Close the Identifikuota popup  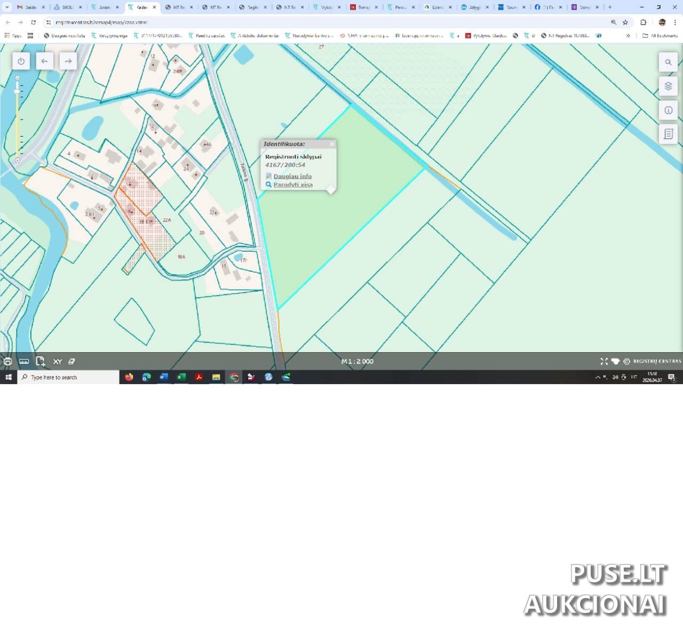point(332,144)
